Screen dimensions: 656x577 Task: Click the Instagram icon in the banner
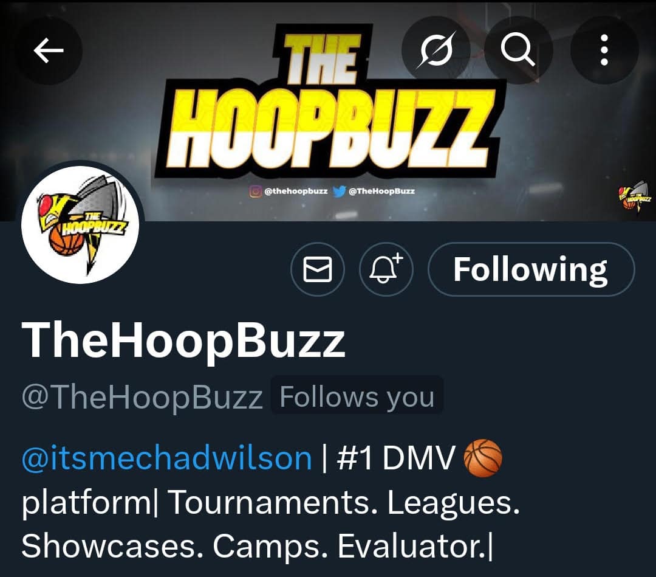point(255,191)
